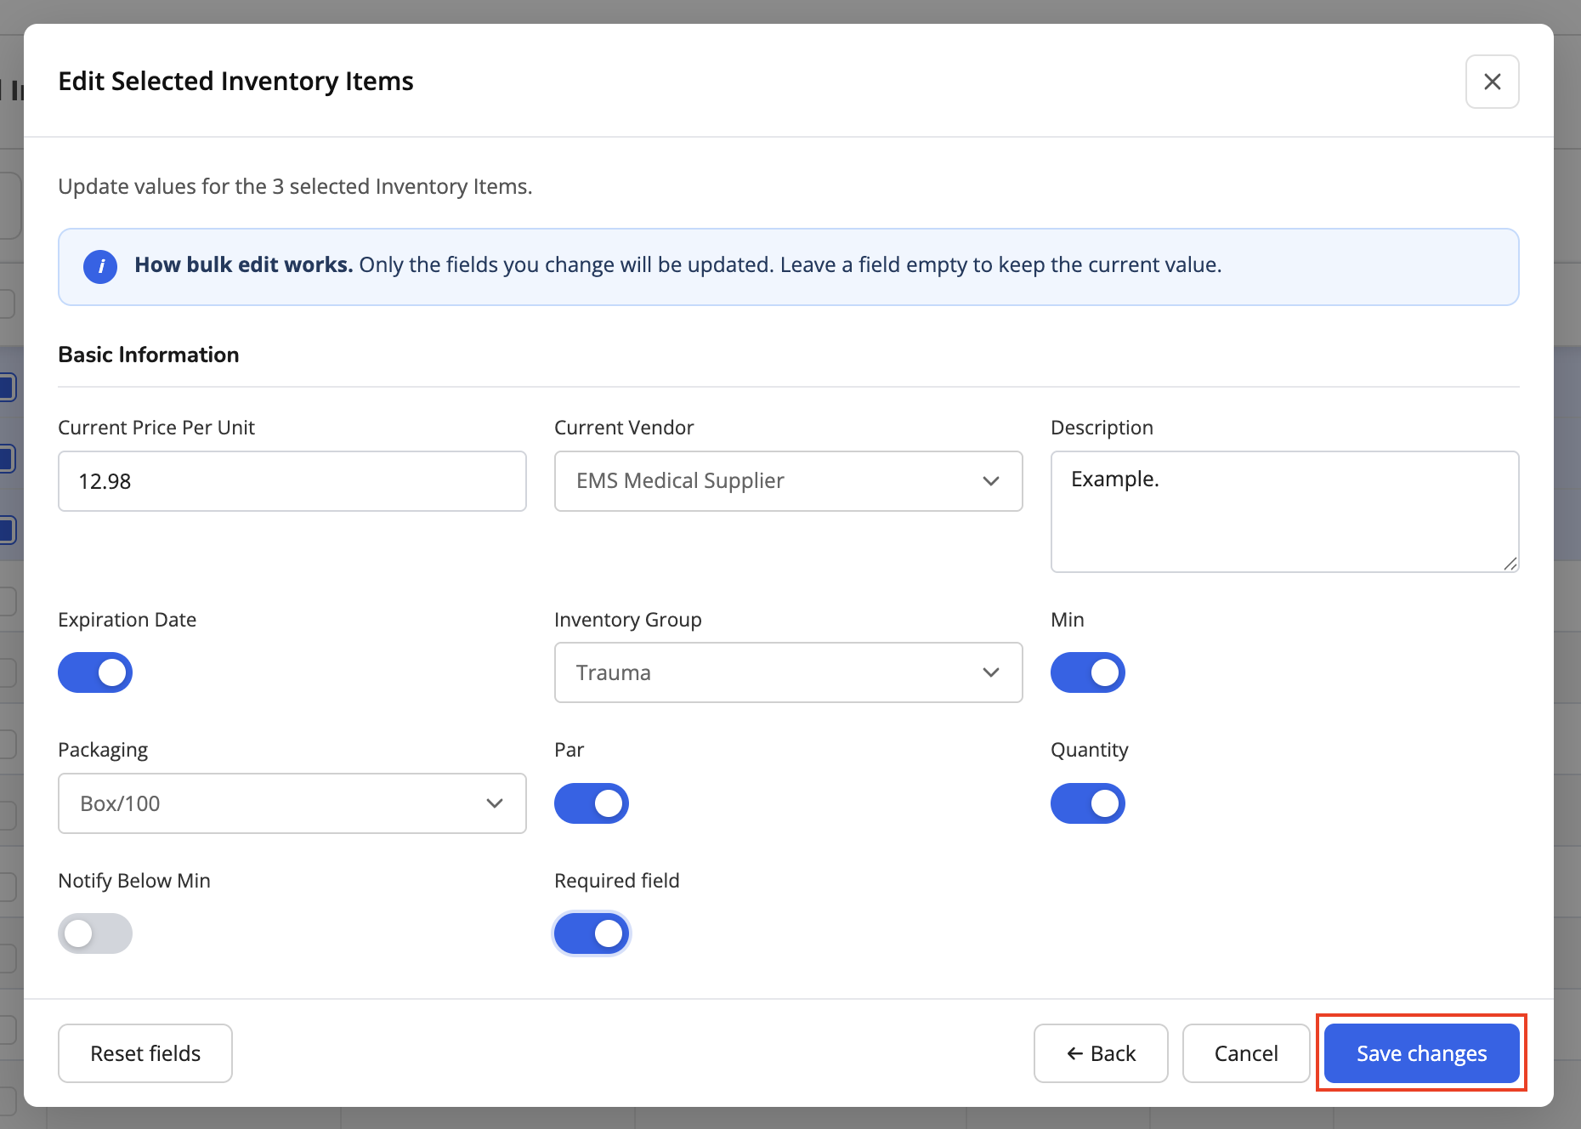
Task: Click the Cancel button
Action: pos(1245,1053)
